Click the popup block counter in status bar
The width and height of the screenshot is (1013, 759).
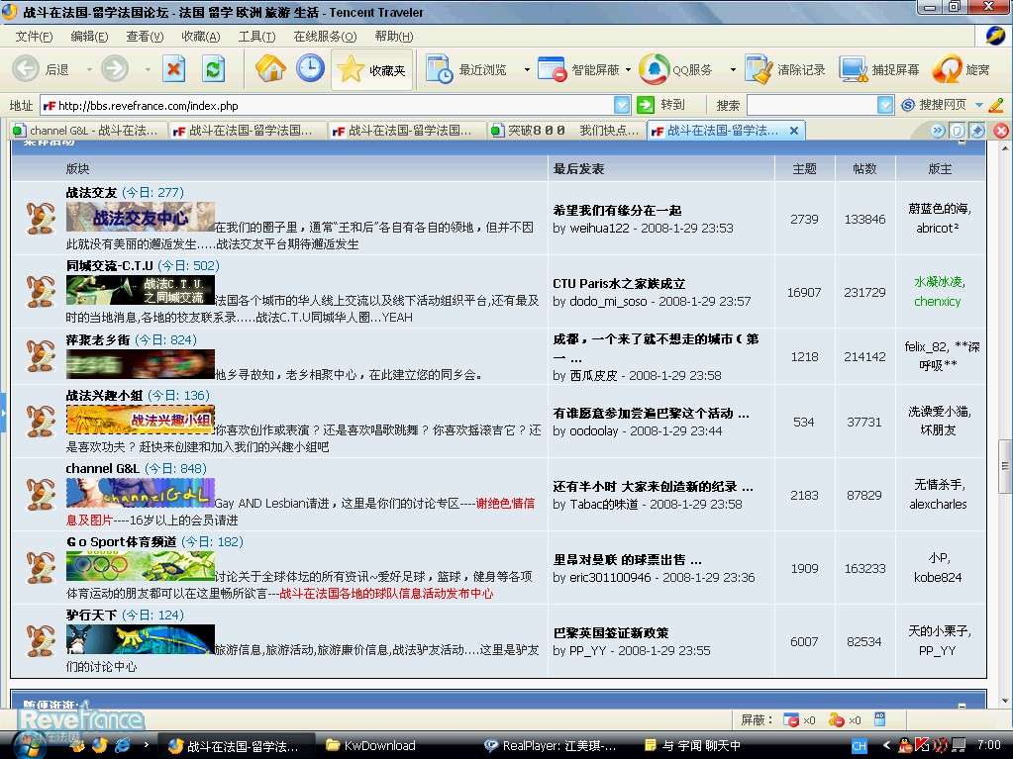click(798, 719)
